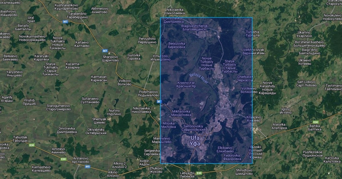Click the Volkovo place label
342x179 pixels.
point(124,82)
